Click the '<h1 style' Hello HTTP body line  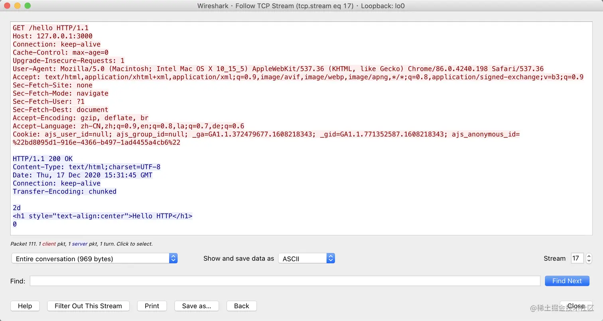(x=102, y=216)
